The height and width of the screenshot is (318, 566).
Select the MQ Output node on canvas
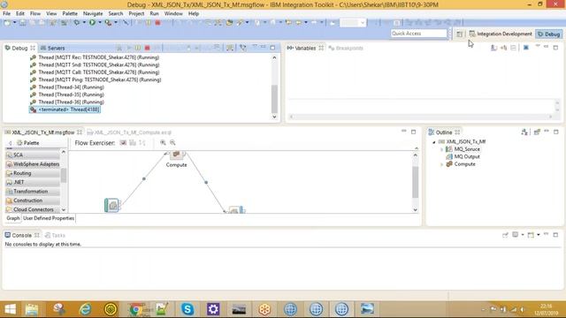[x=236, y=209]
